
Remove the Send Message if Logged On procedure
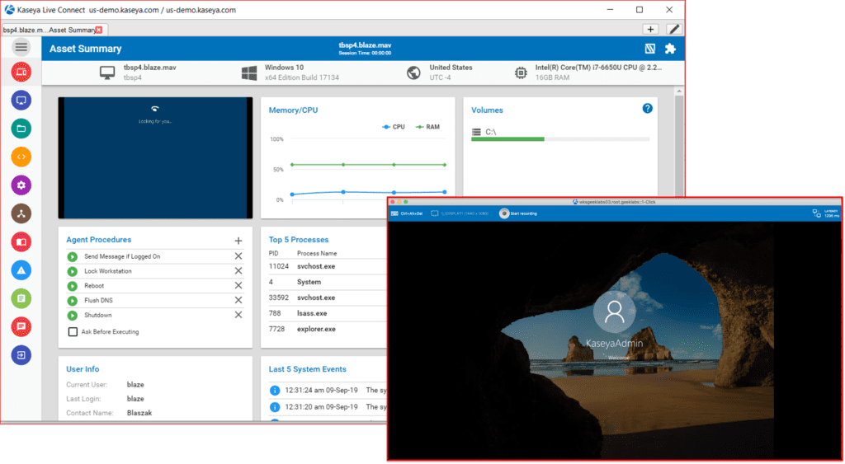click(x=238, y=256)
